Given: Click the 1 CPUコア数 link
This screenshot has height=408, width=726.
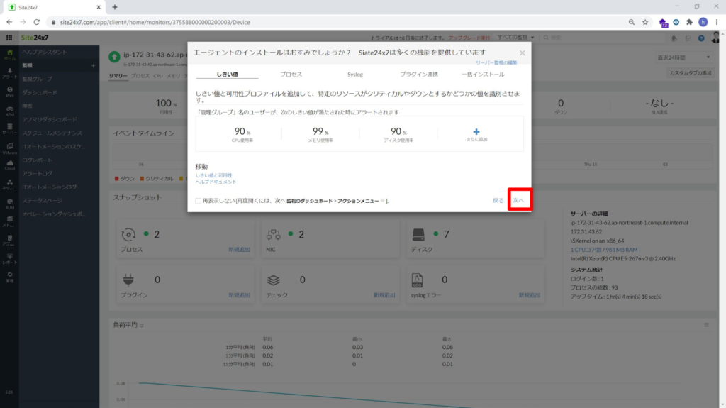Looking at the screenshot, I should pos(586,250).
